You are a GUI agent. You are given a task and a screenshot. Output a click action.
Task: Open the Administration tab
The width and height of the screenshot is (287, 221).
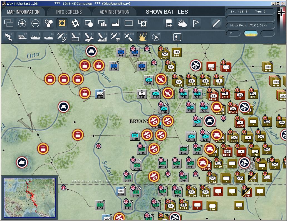114,12
